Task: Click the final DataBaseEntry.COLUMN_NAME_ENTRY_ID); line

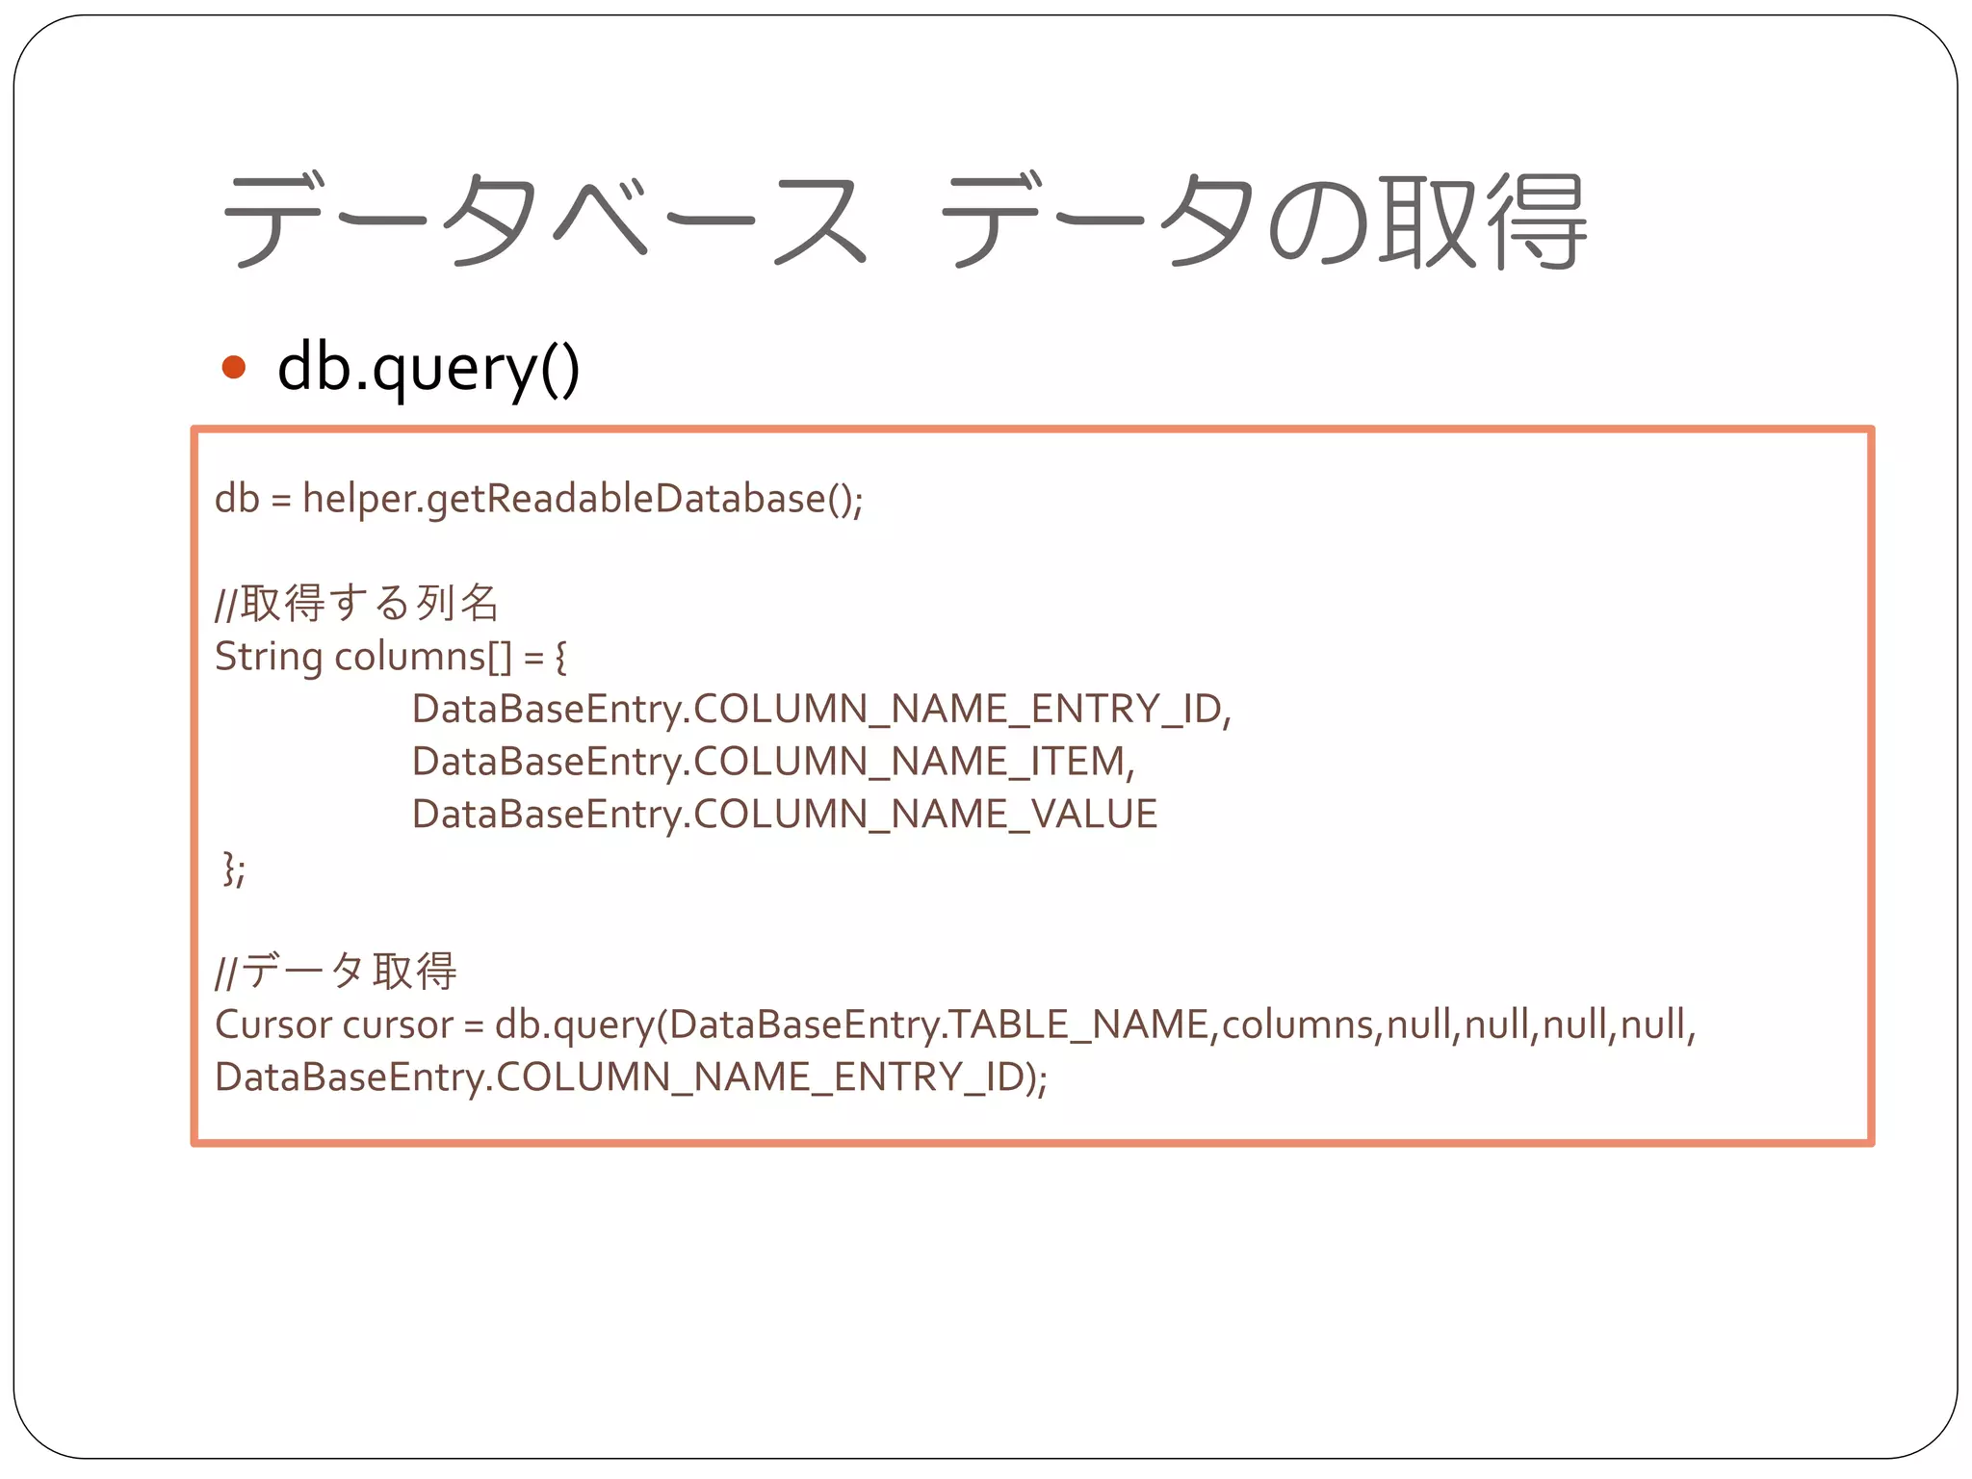Action: point(631,1077)
